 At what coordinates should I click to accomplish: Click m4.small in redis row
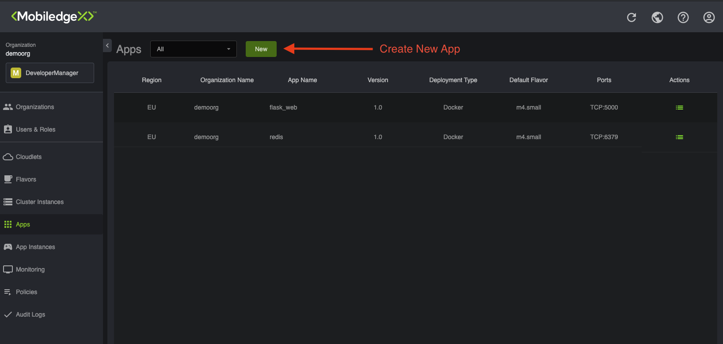tap(529, 137)
